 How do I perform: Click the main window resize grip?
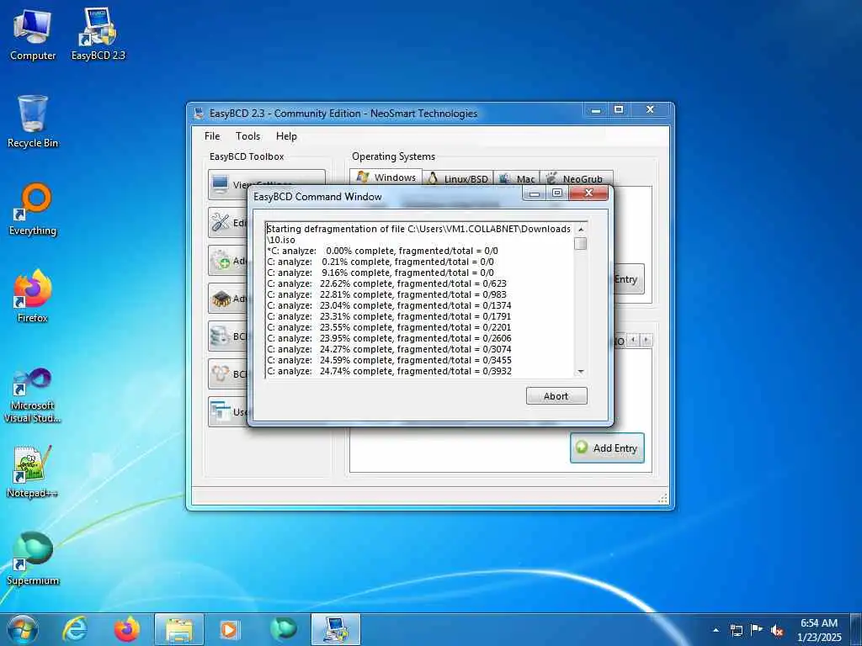click(x=663, y=498)
